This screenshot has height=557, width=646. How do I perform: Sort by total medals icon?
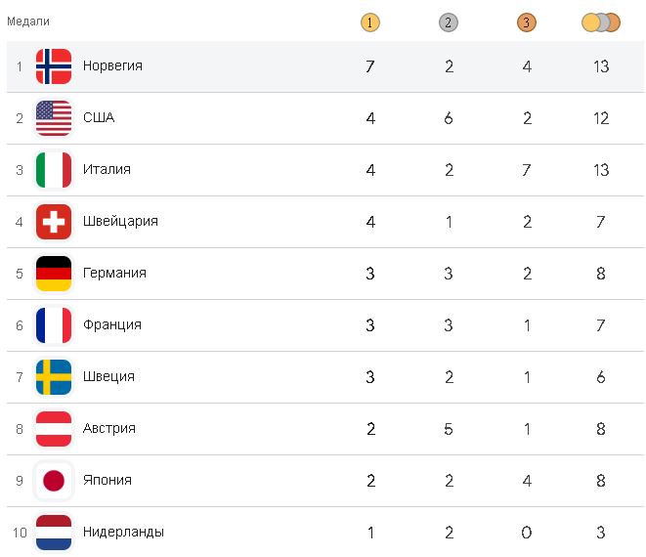[600, 21]
